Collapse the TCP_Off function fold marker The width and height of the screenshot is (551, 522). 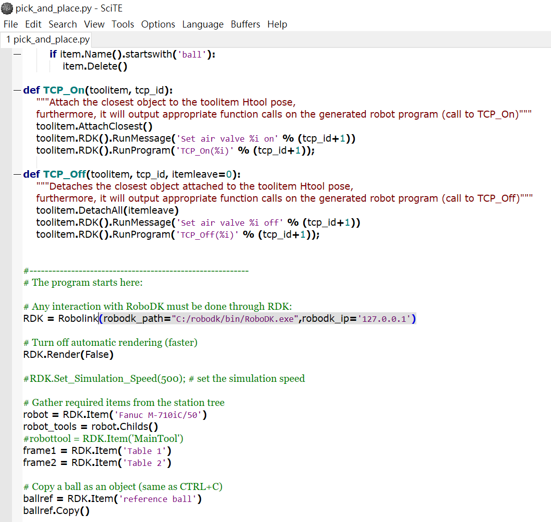click(x=17, y=174)
